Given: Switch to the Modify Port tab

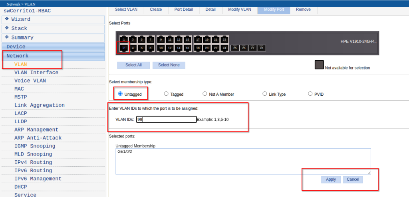Looking at the screenshot, I should [274, 10].
